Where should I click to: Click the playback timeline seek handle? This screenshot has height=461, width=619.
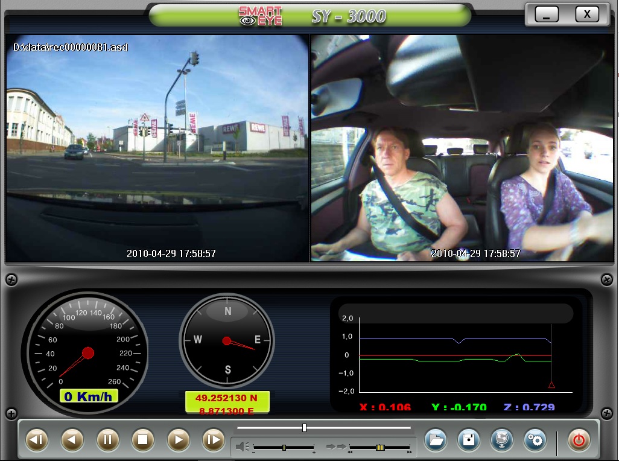[x=304, y=428]
